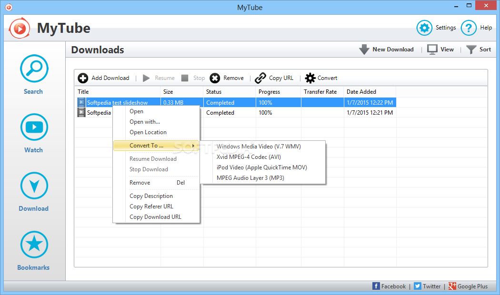Screen dimensions: 500x295
Task: Choose Stop Download in context menu
Action: click(x=157, y=169)
